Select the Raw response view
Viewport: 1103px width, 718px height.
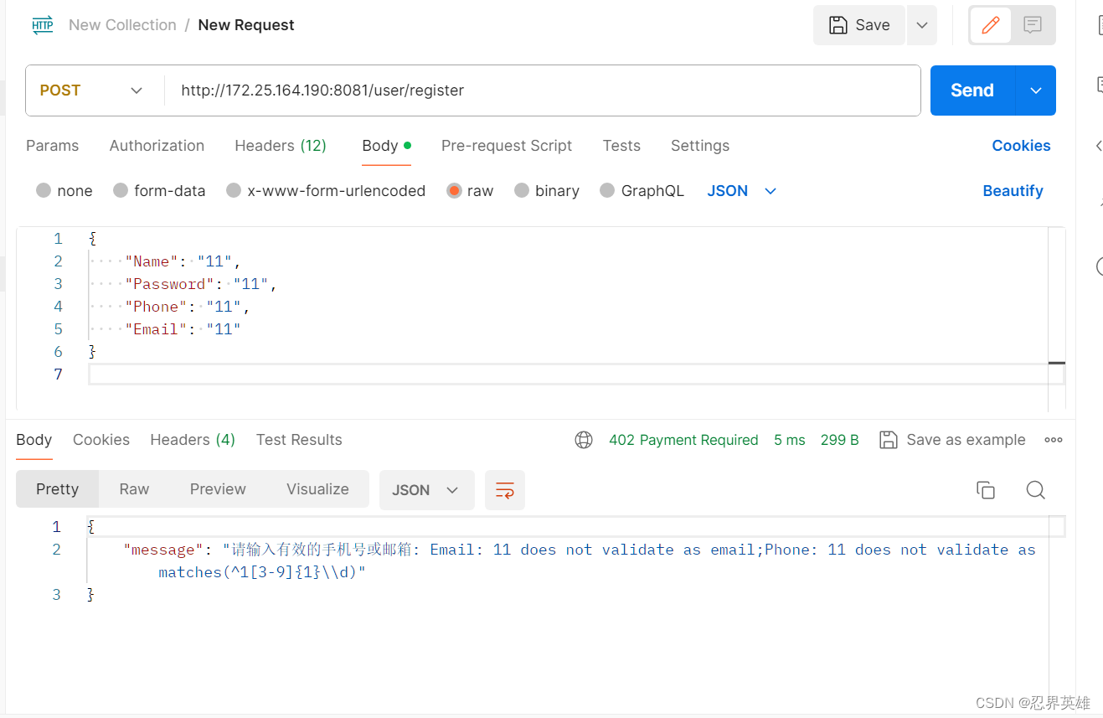pyautogui.click(x=134, y=489)
